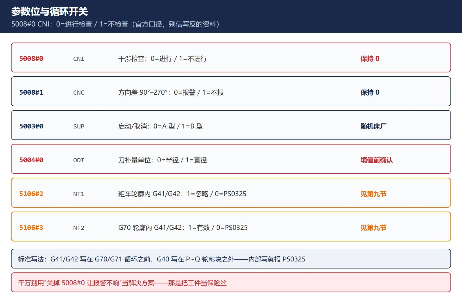Select parameter number 5008#0

[x=31, y=59]
